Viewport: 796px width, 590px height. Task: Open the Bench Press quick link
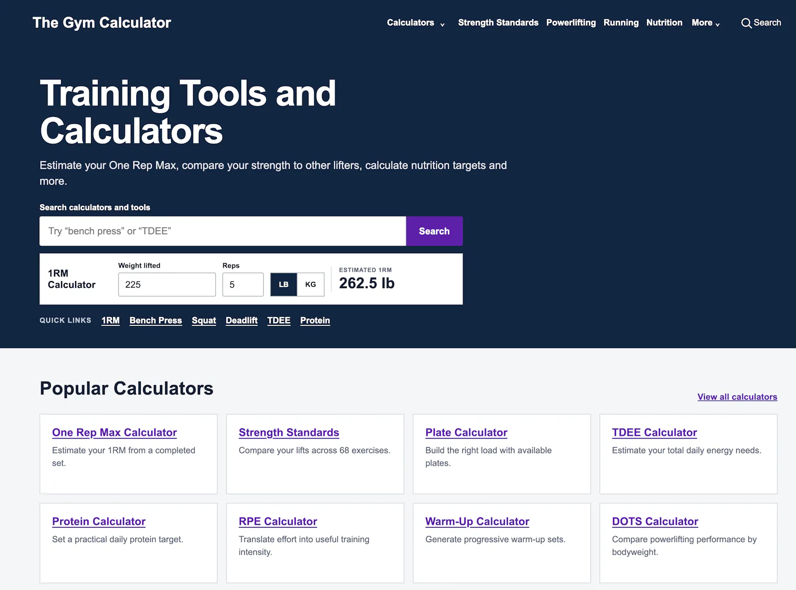[156, 320]
